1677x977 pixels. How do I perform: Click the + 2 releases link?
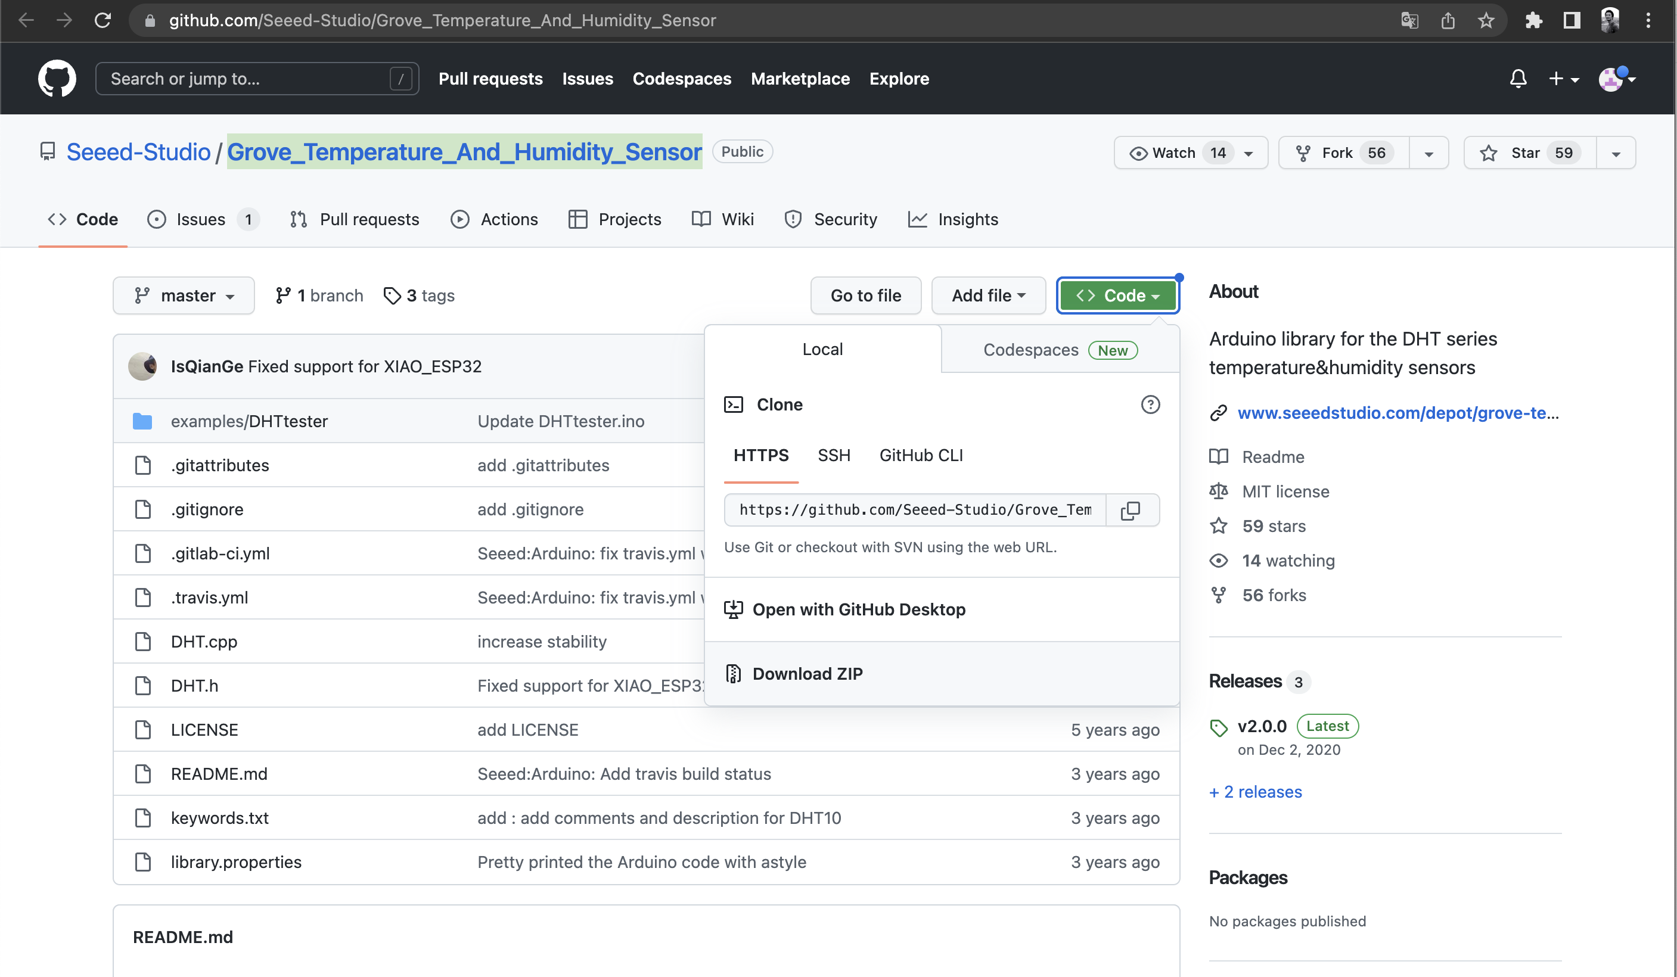coord(1256,792)
